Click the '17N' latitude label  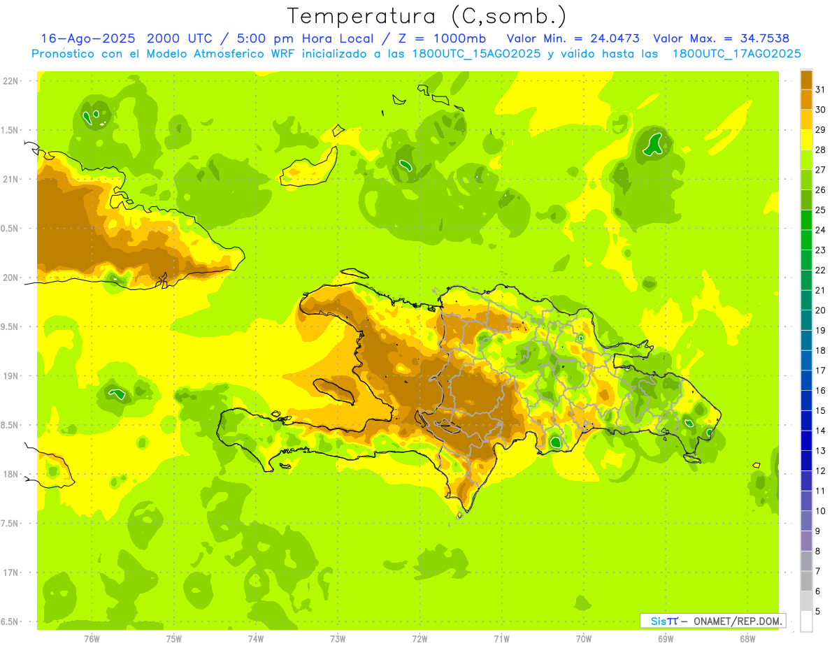coord(10,573)
